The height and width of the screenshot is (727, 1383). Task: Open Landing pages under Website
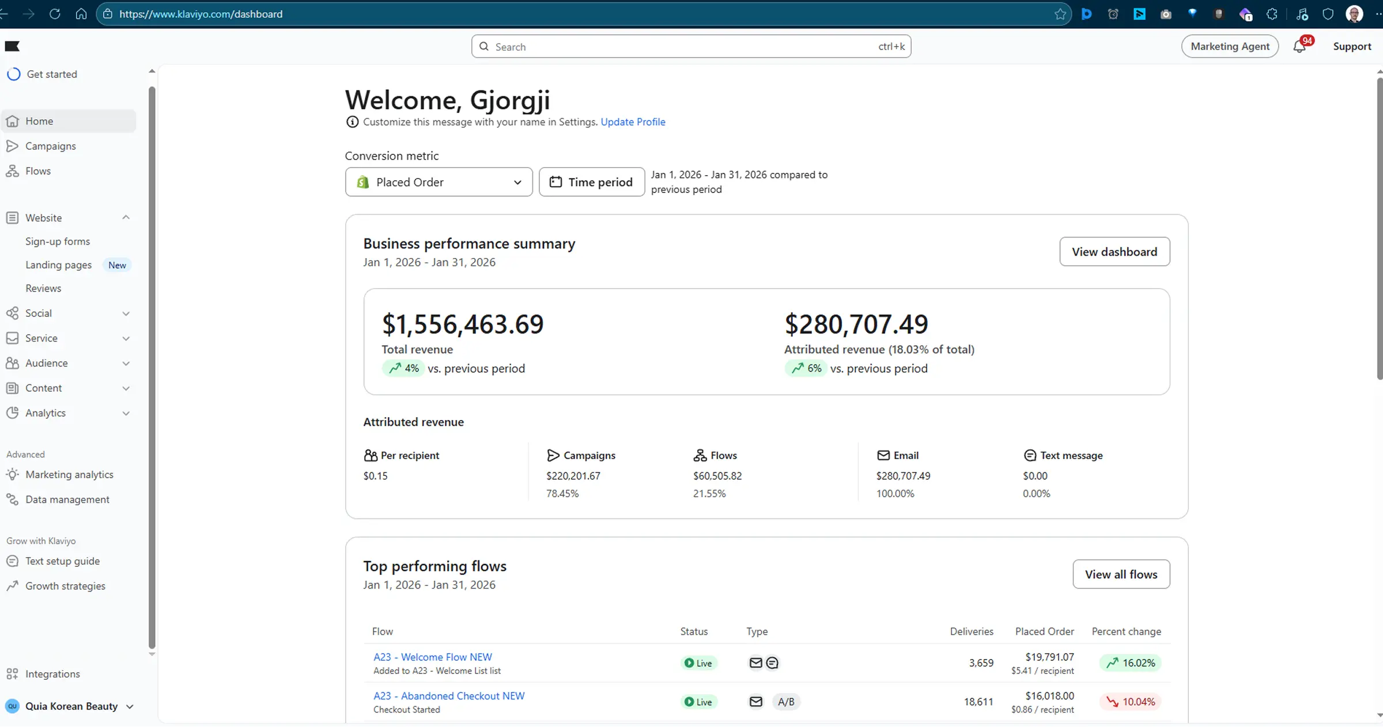[58, 265]
